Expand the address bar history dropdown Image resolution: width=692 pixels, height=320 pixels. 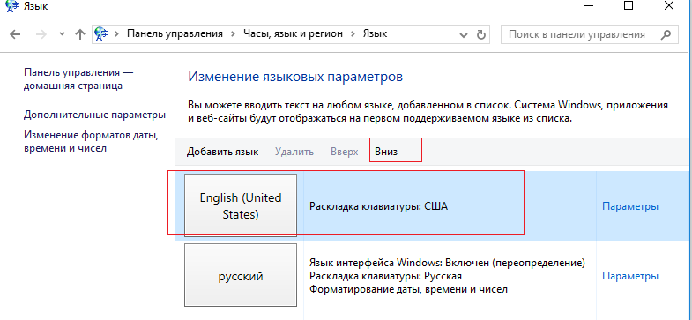pos(464,34)
